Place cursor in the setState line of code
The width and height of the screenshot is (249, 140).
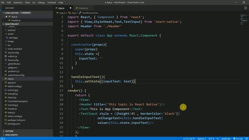(105, 81)
